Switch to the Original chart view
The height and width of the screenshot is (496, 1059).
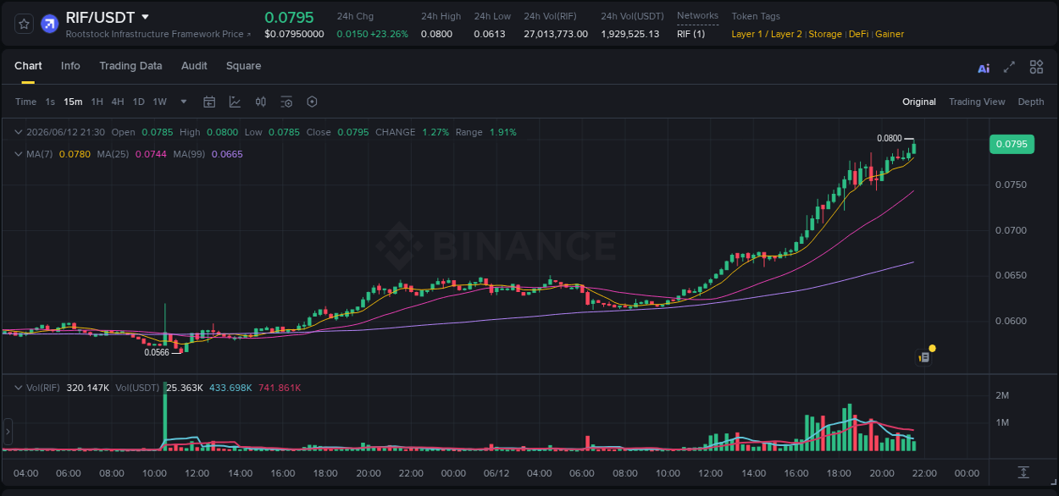(919, 102)
